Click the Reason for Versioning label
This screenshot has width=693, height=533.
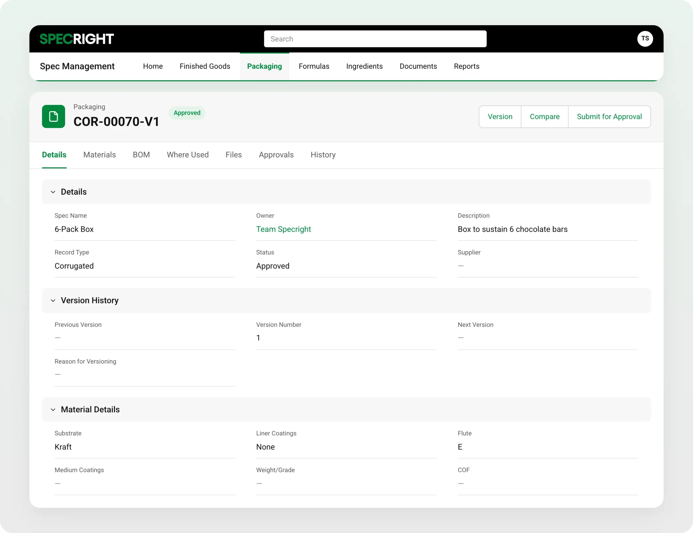[85, 361]
